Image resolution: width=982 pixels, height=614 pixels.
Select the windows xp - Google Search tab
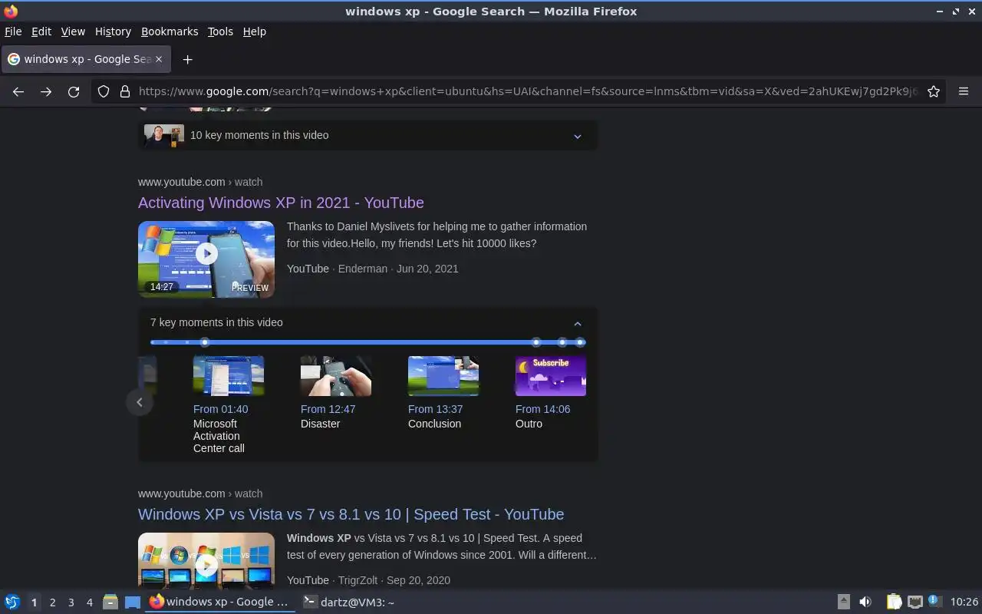point(85,59)
